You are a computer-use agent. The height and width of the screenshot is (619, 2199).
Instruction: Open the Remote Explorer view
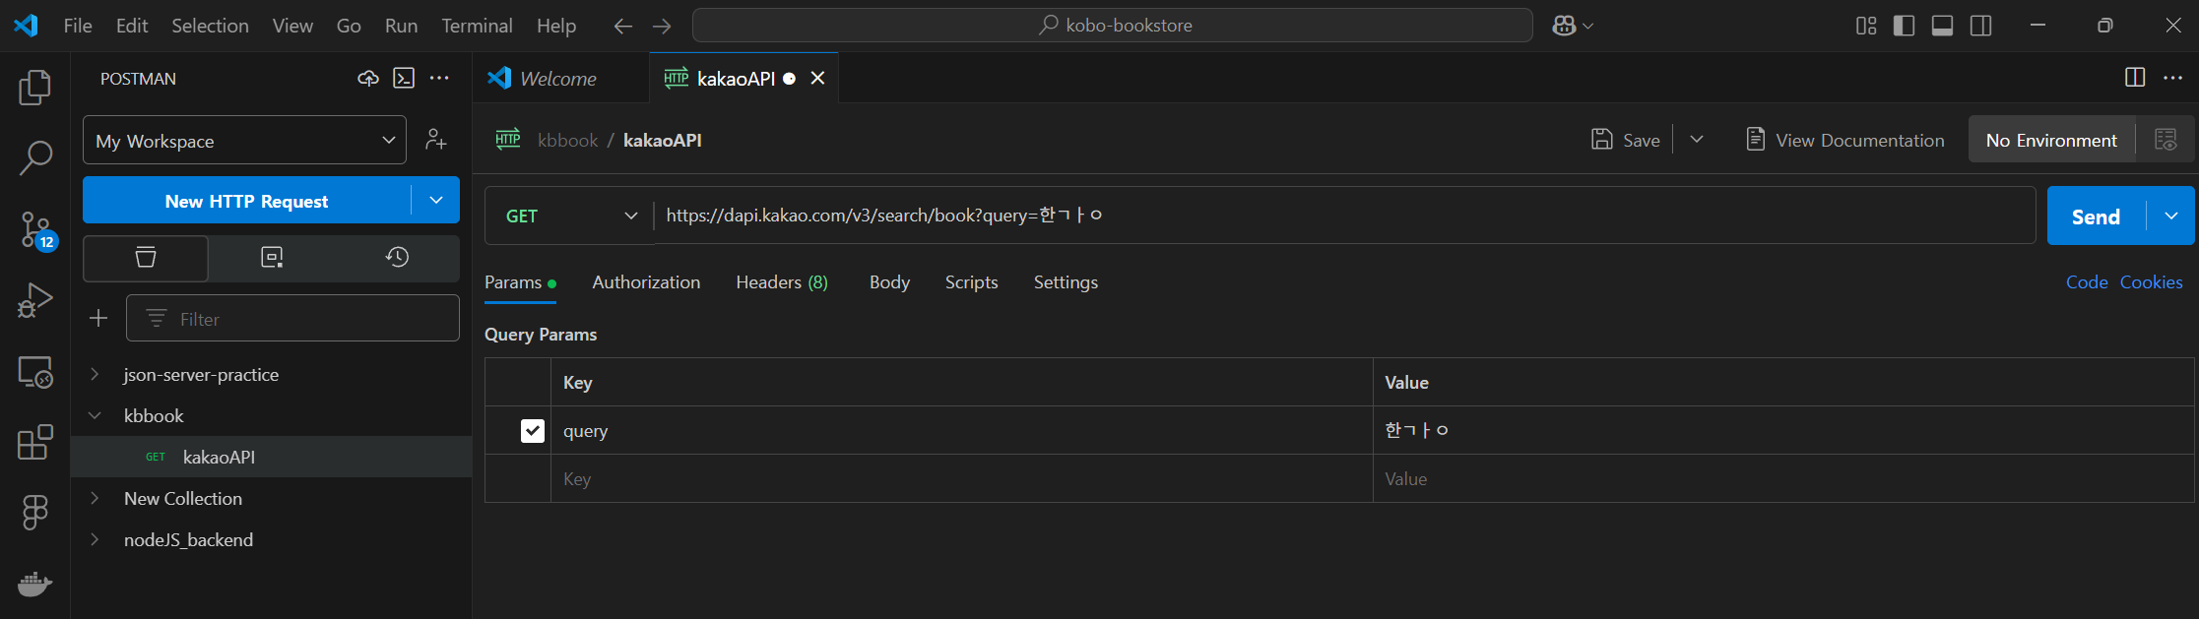click(x=35, y=372)
